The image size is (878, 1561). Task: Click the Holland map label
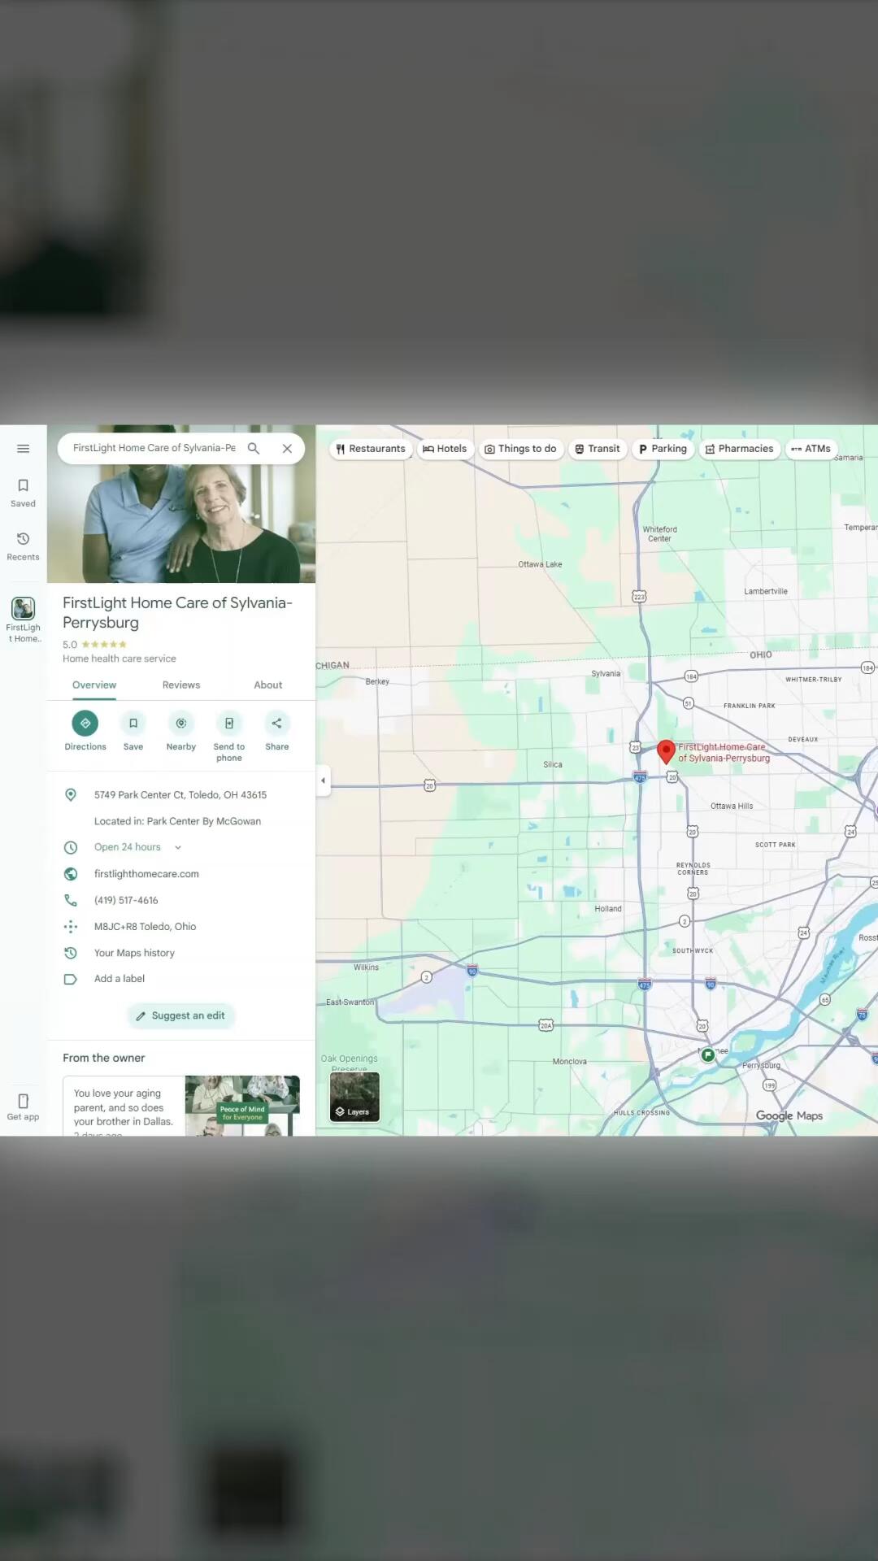[x=608, y=909]
